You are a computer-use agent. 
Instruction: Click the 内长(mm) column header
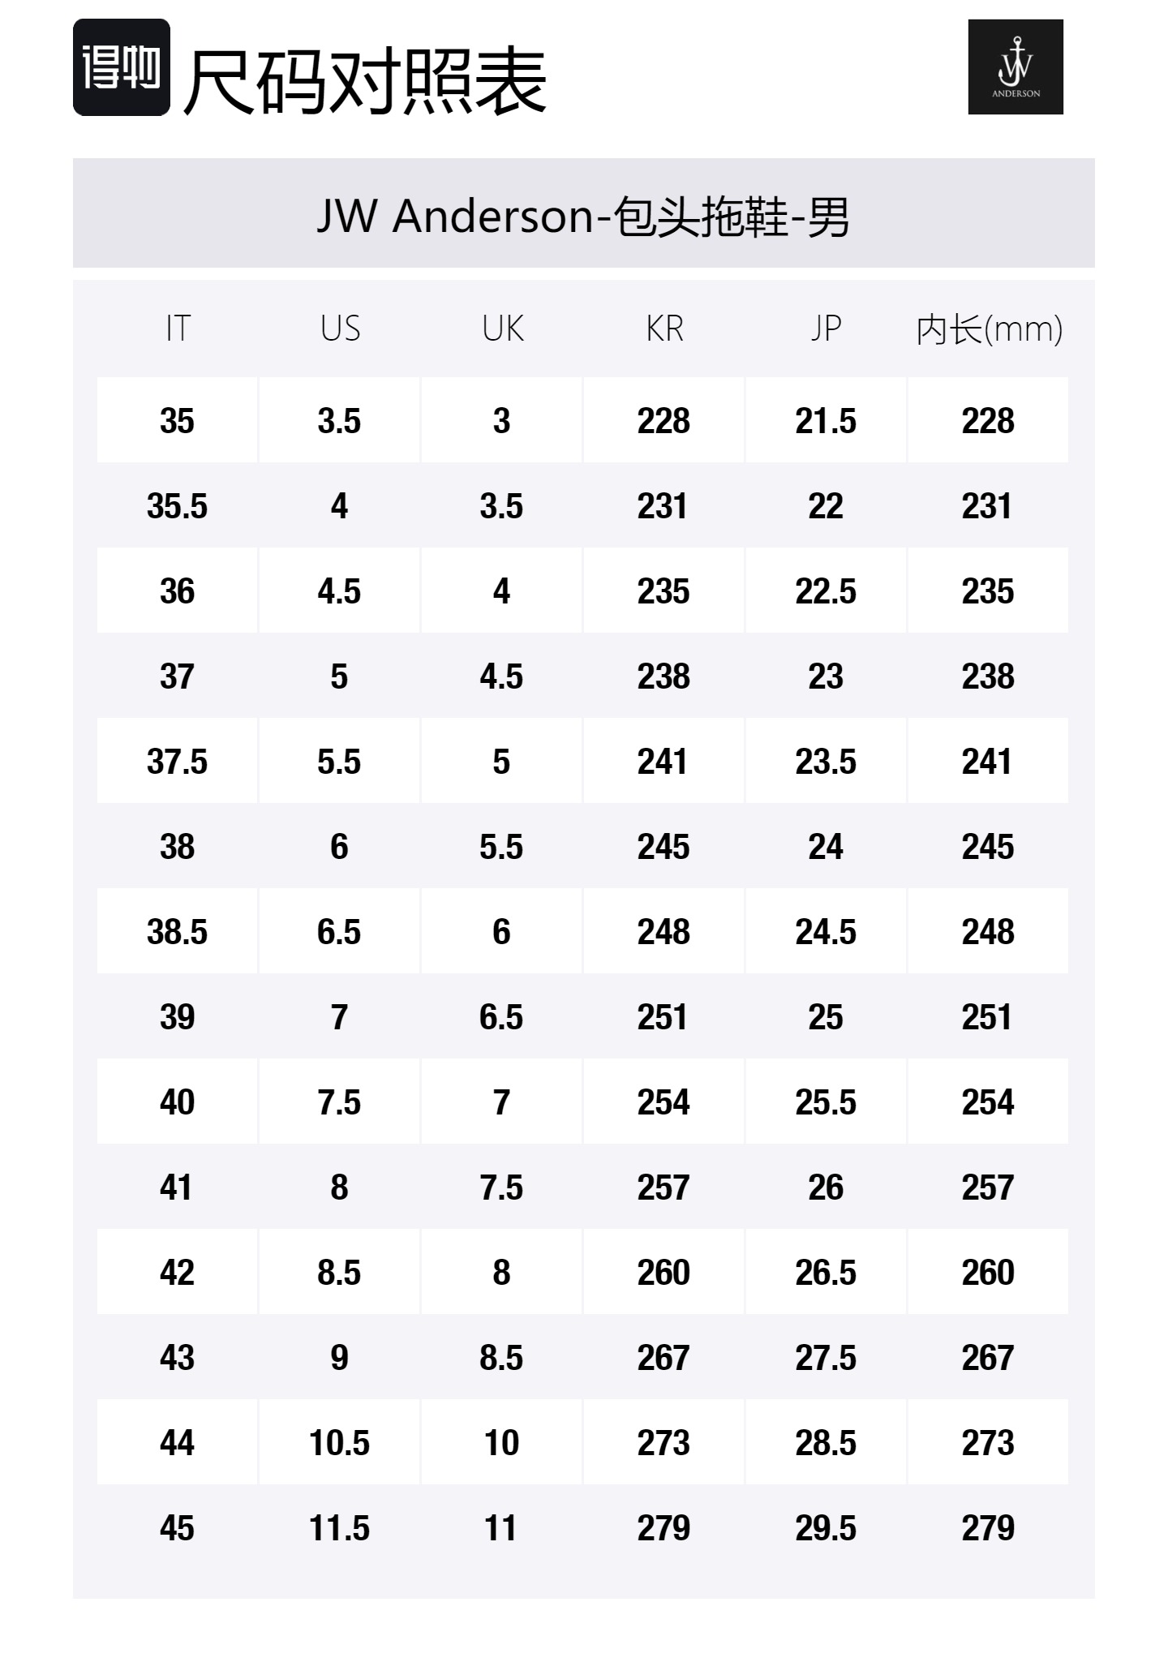[988, 329]
